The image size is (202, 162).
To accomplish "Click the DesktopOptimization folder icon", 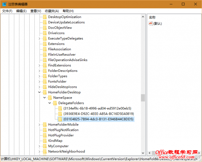I will click(x=45, y=17).
